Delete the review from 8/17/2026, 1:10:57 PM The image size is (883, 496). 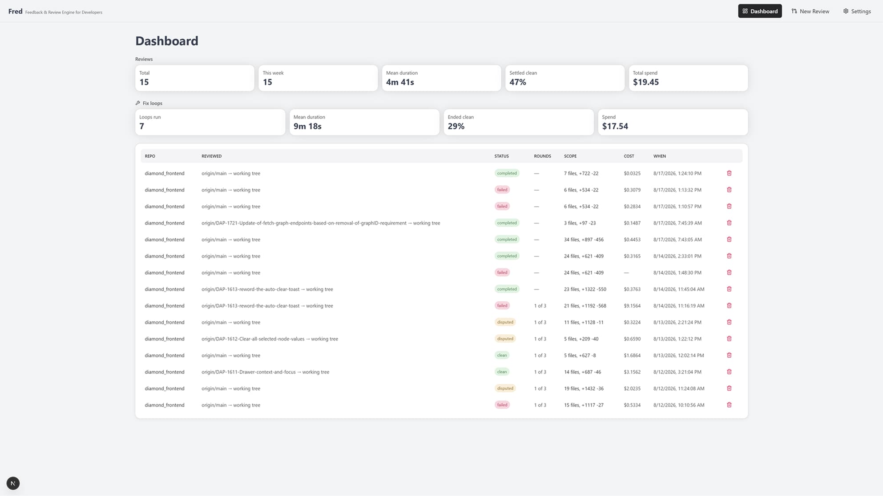[x=729, y=206]
